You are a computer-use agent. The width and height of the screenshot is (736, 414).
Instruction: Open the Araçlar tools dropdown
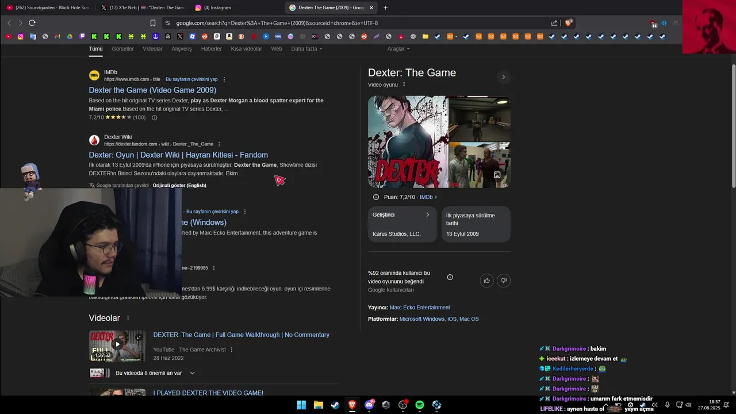click(x=398, y=49)
